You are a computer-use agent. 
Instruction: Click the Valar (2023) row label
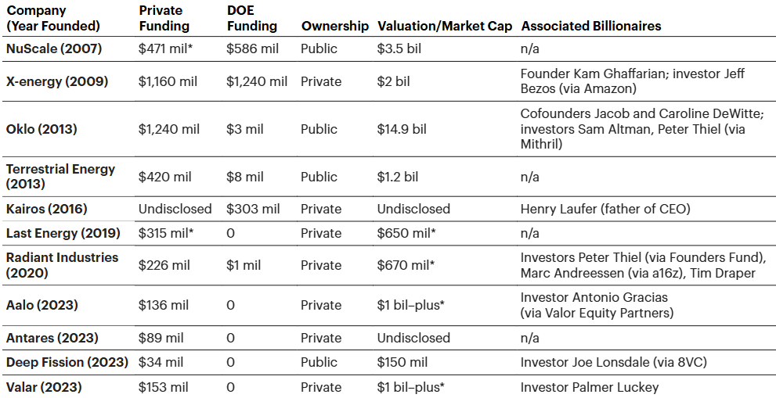point(44,387)
